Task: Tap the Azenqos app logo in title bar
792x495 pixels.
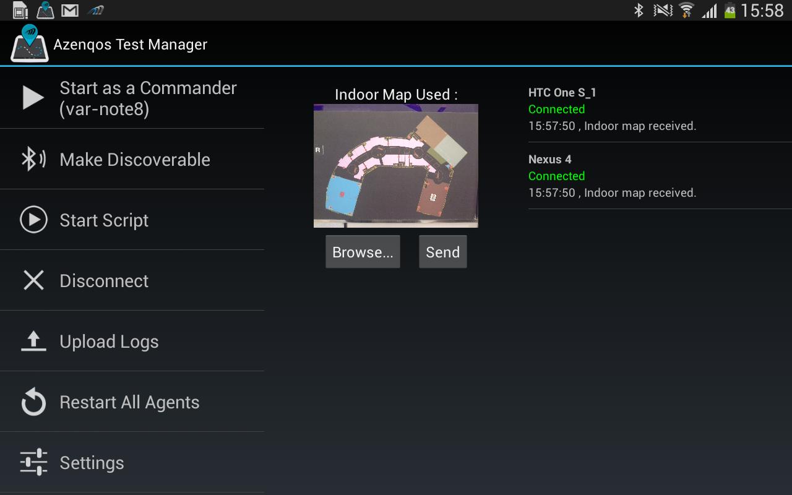Action: (29, 43)
